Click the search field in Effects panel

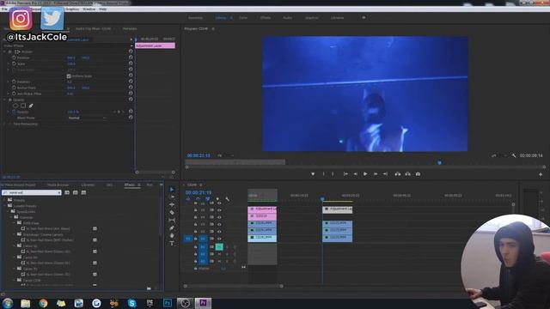tap(32, 192)
